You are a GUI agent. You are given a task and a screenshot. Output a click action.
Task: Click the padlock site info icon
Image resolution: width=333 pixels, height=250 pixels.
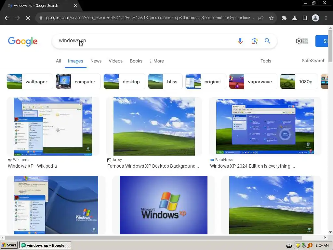click(x=41, y=18)
